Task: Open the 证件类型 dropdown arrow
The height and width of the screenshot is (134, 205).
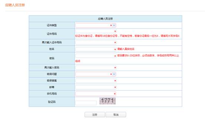Action: 114,25
